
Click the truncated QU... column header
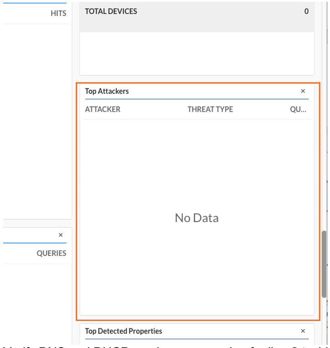(298, 109)
